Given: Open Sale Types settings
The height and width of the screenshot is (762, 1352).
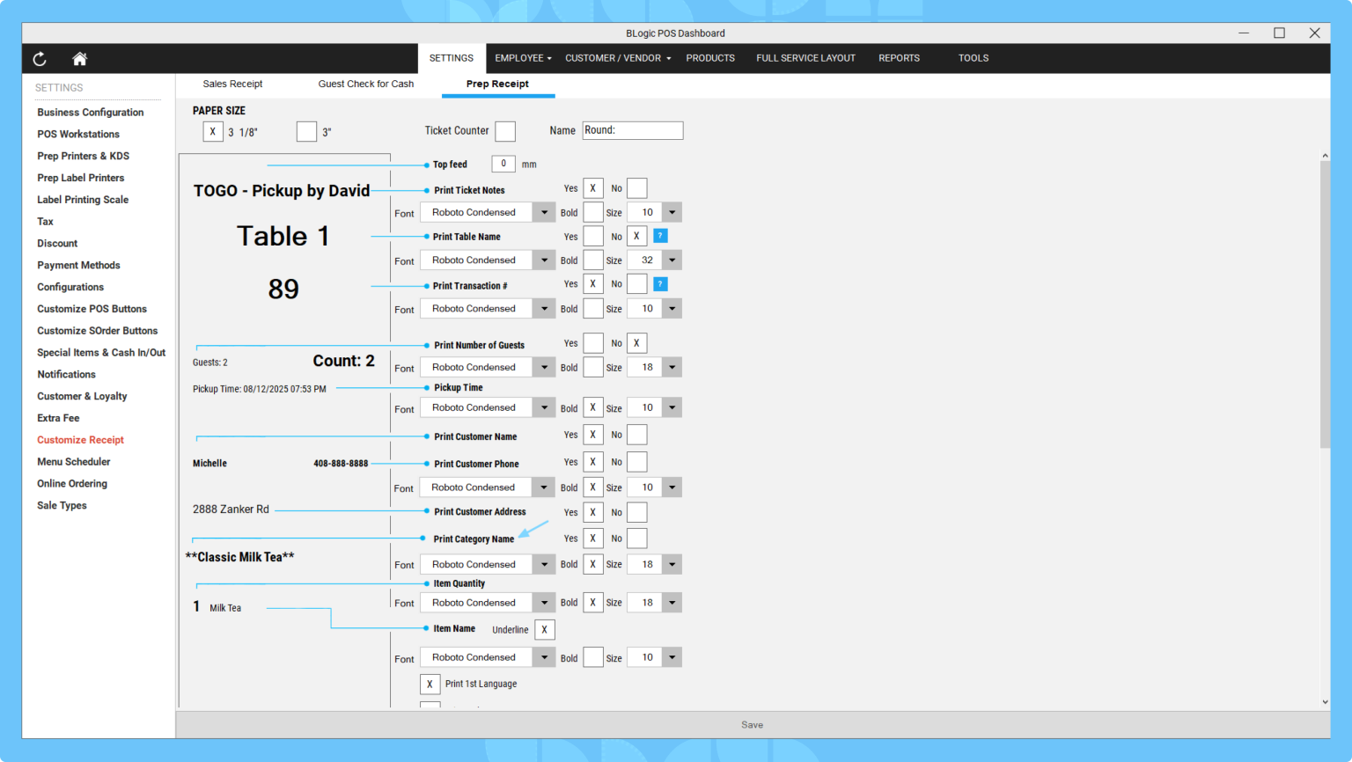Looking at the screenshot, I should (x=62, y=505).
